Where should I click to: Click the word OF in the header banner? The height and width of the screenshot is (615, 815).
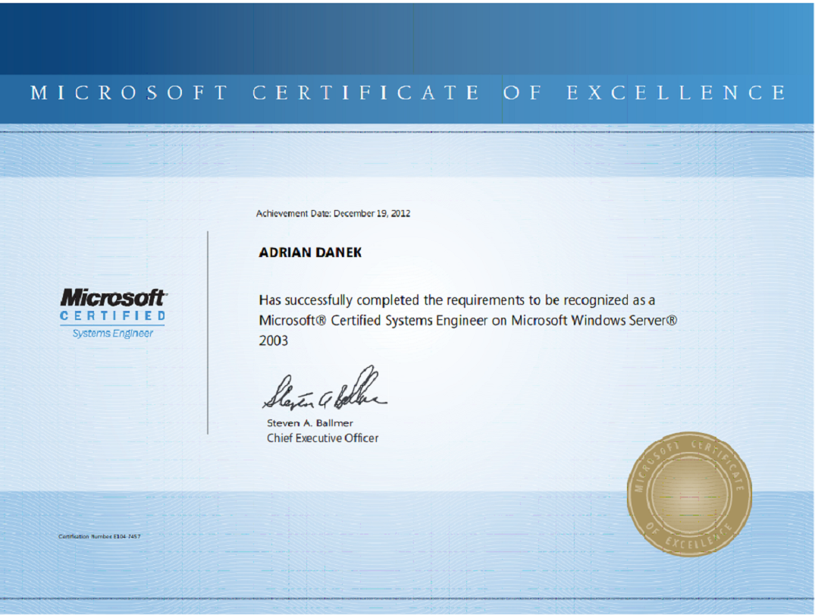523,93
